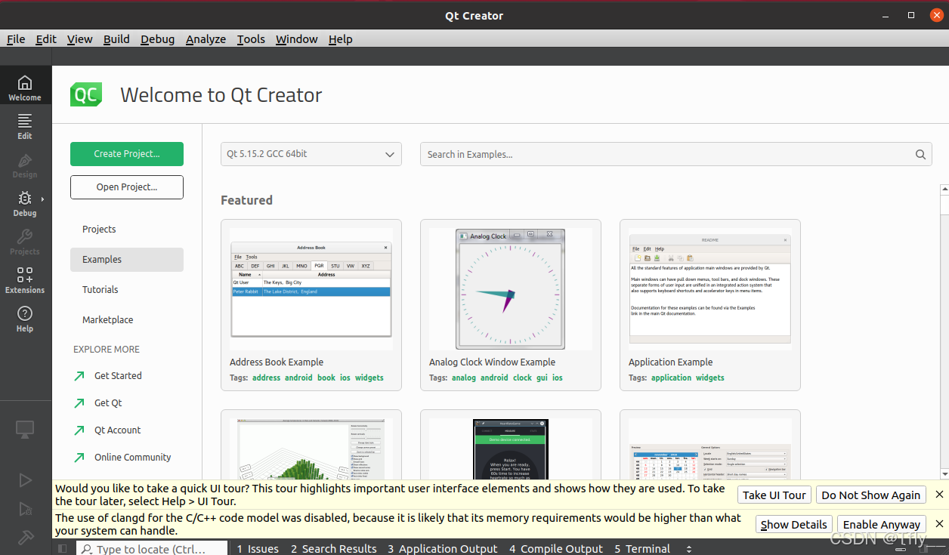Open the Analyze menu
This screenshot has width=949, height=555.
206,39
